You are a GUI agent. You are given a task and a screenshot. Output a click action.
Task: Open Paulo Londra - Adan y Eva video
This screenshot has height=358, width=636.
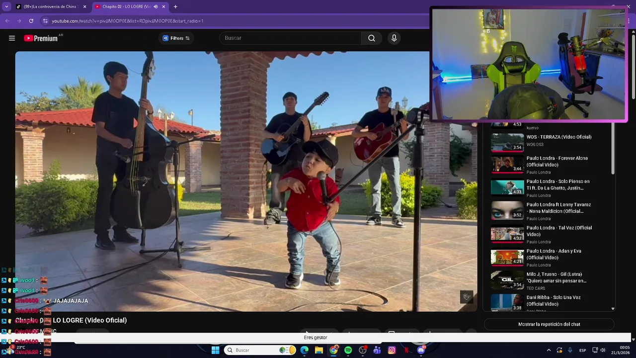coord(554,254)
